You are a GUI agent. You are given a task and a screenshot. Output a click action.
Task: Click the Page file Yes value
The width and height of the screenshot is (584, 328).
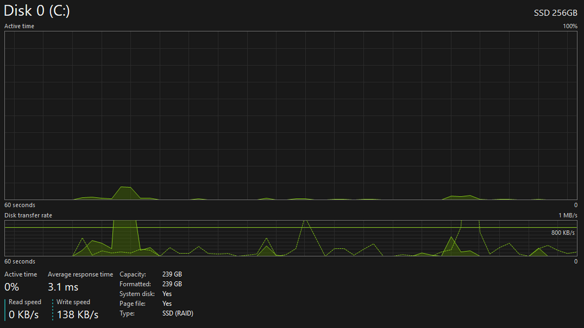[167, 304]
